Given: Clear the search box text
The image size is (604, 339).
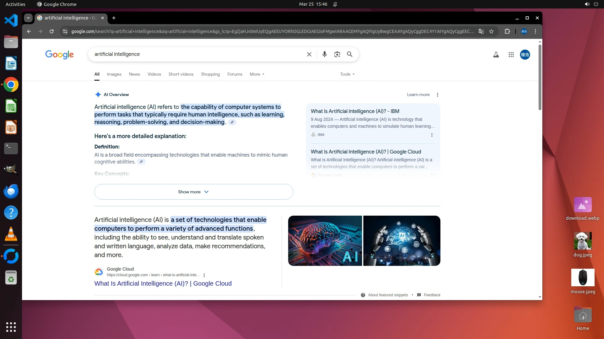Looking at the screenshot, I should tap(309, 54).
